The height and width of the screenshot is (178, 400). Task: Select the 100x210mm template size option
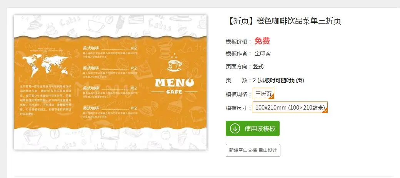tap(290, 107)
